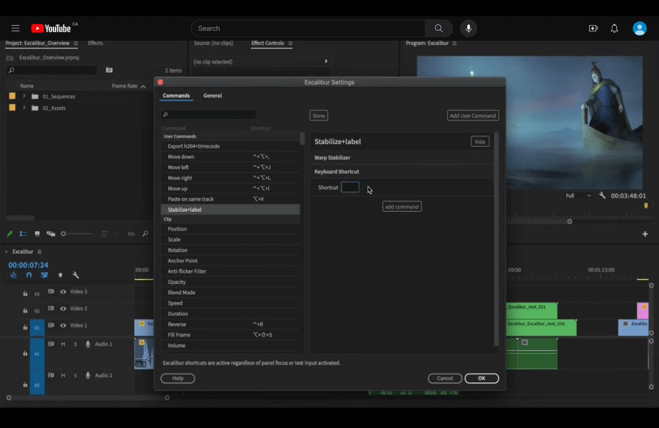Click the hide button for Stabilize+label
Image resolution: width=659 pixels, height=428 pixels.
pos(480,142)
